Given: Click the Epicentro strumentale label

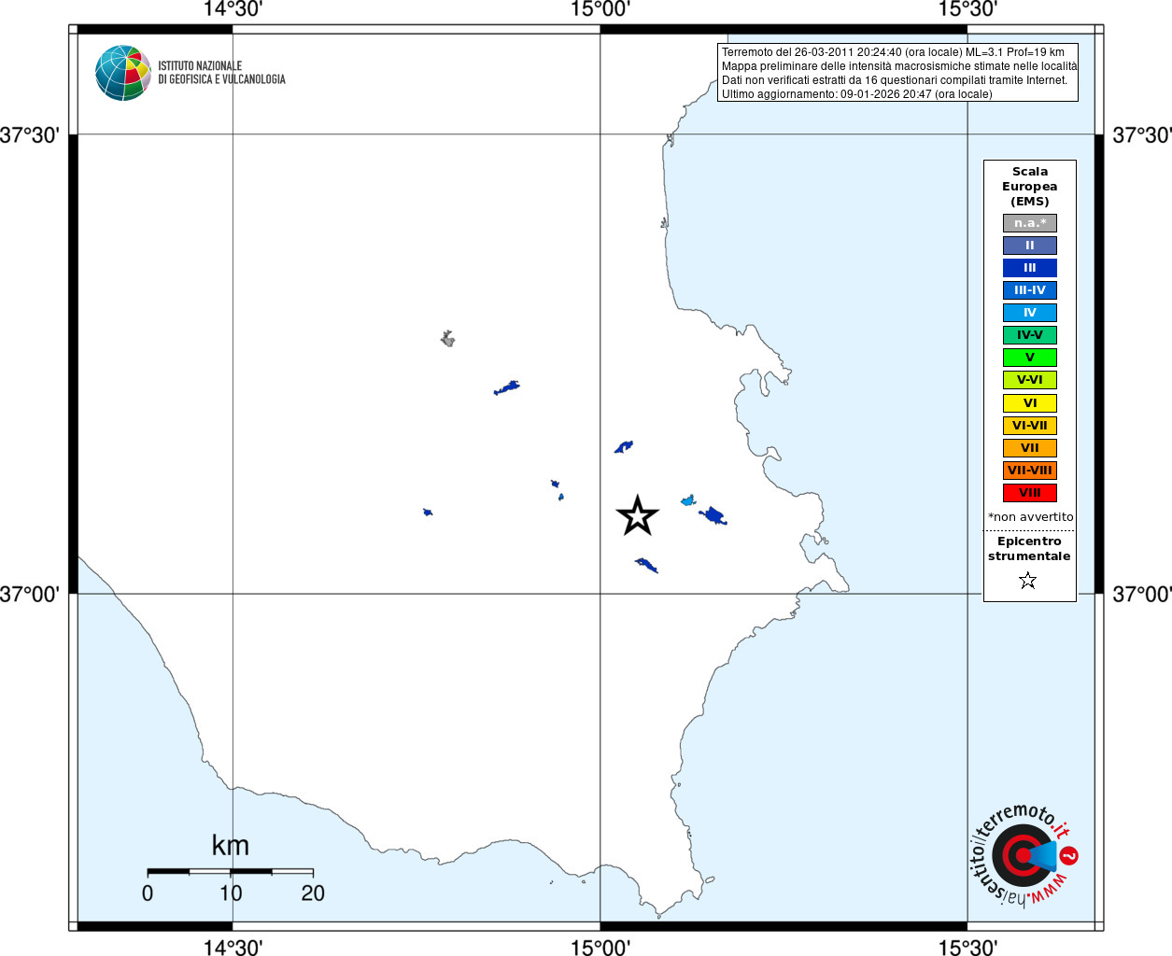Looking at the screenshot, I should coord(1029,549).
